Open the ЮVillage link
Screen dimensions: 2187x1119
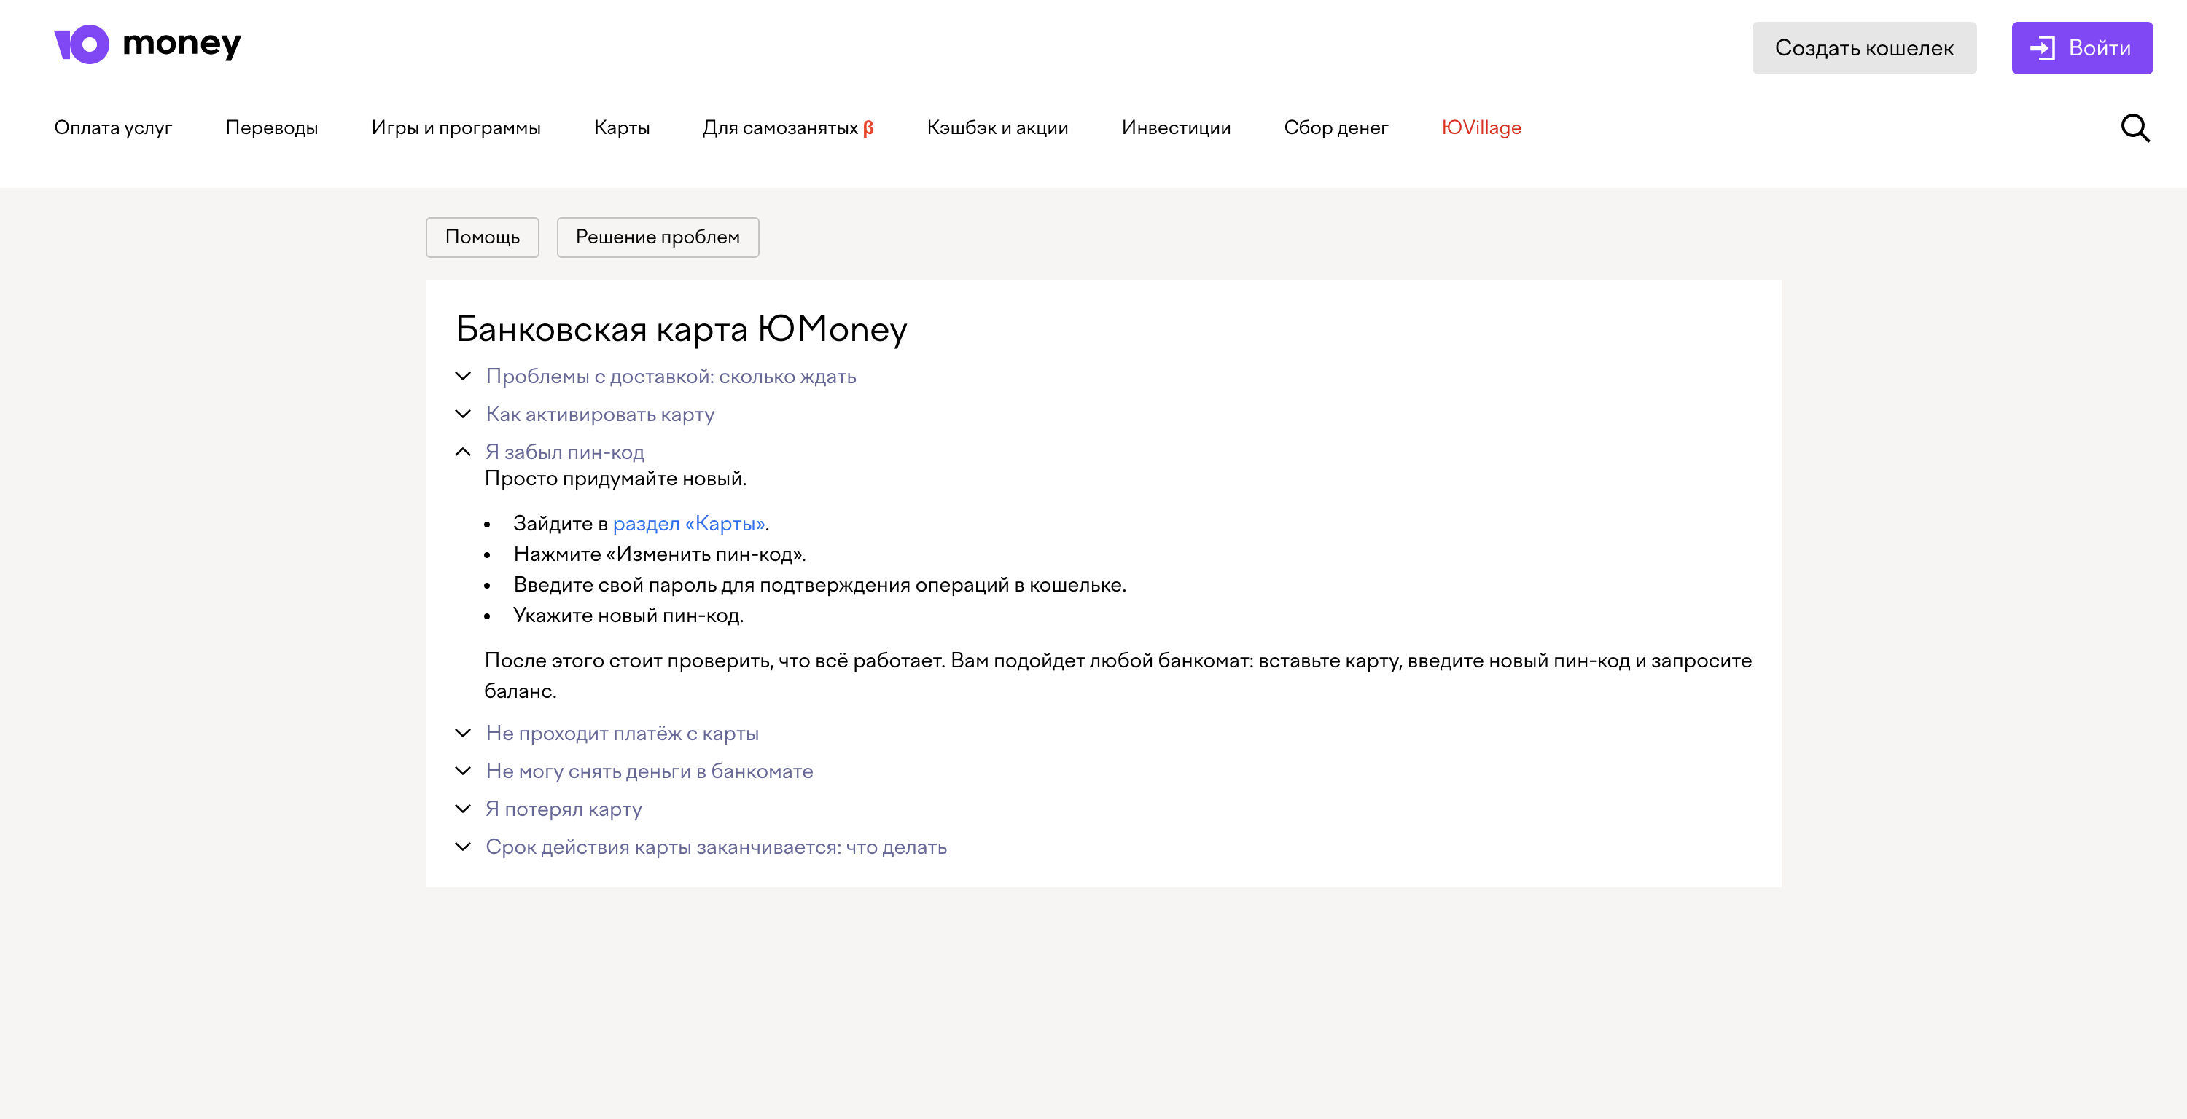tap(1481, 128)
